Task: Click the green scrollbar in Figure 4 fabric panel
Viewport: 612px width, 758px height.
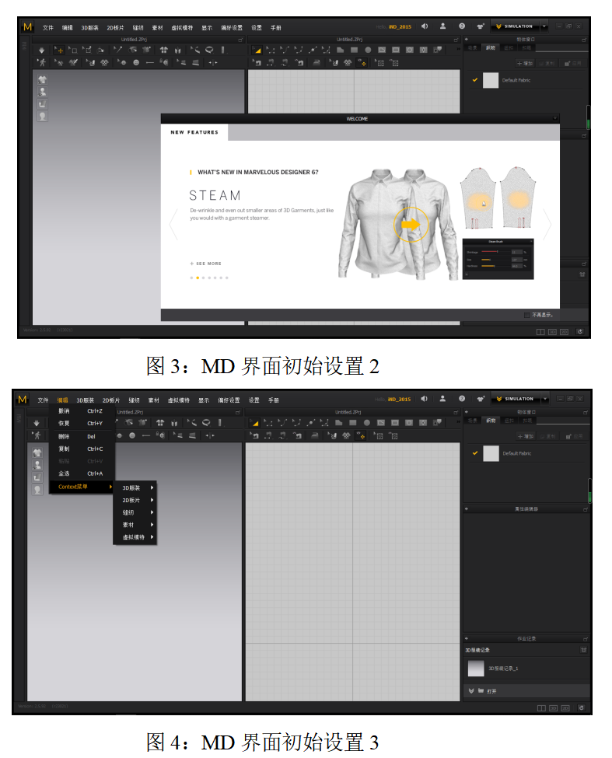Action: (589, 491)
